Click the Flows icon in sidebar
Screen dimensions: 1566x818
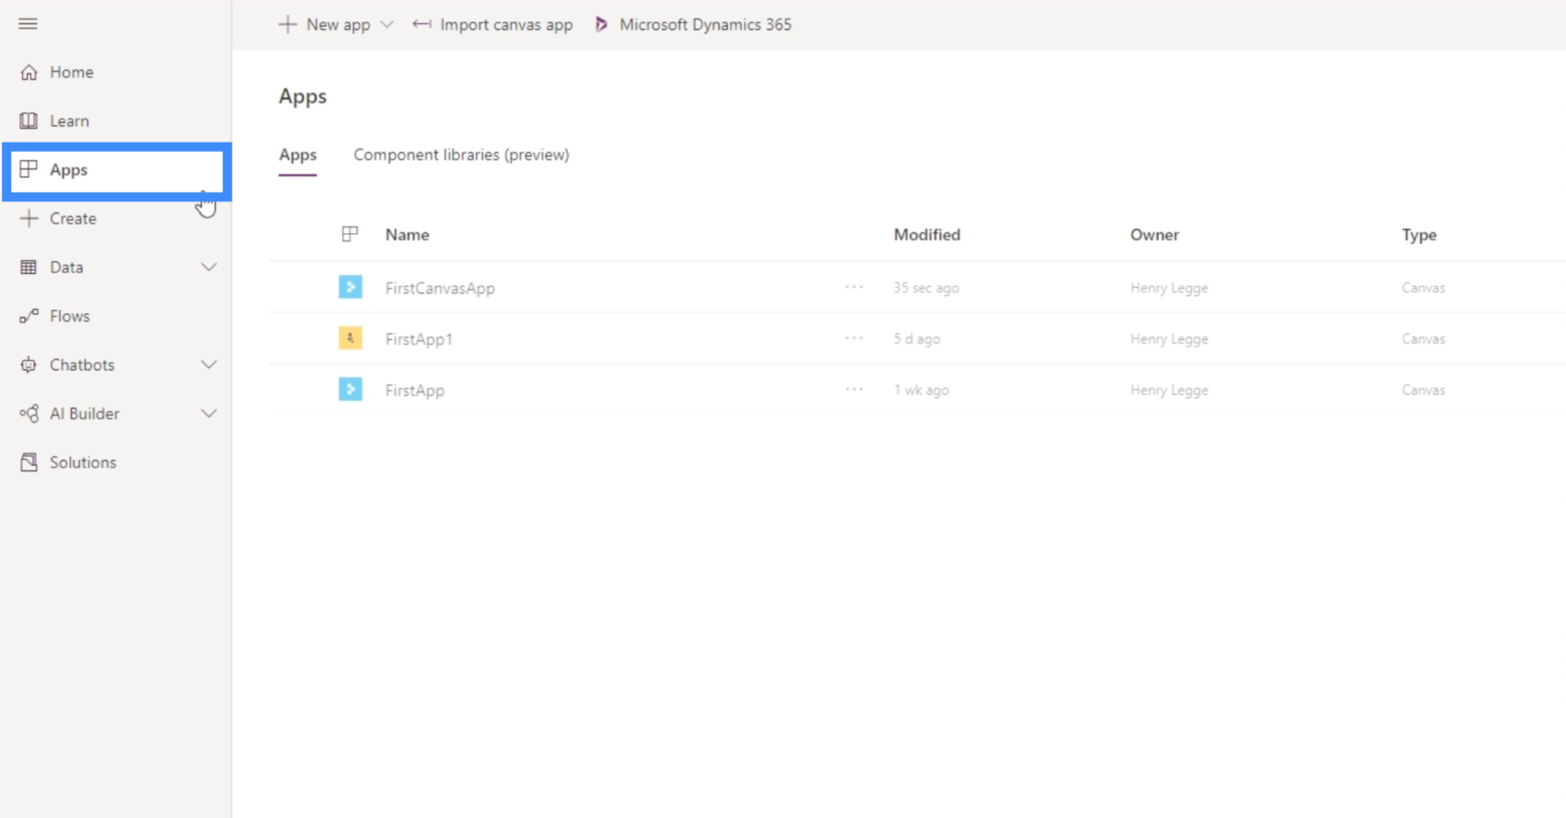[x=29, y=316]
